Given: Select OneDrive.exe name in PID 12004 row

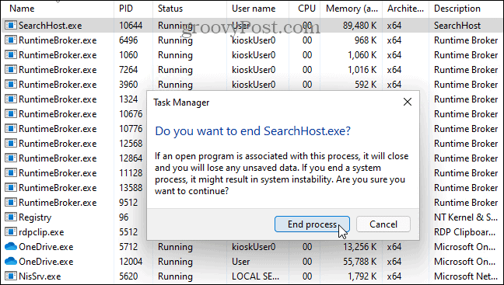Looking at the screenshot, I should click(x=46, y=262).
